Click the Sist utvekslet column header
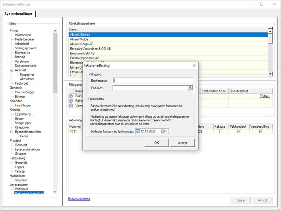The height and width of the screenshot is (211, 281). [242, 91]
